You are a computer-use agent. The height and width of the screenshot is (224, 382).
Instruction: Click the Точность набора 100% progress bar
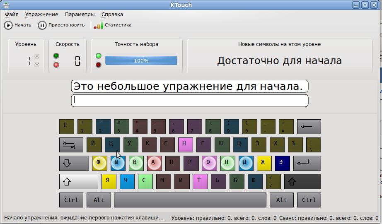(141, 60)
